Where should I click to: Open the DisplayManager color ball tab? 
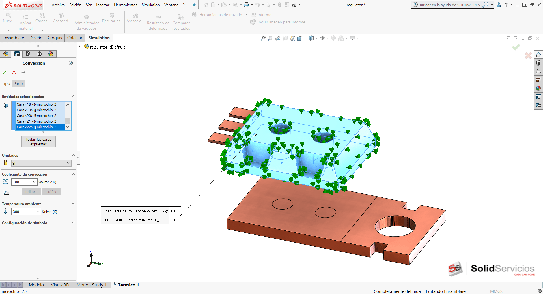tap(51, 54)
